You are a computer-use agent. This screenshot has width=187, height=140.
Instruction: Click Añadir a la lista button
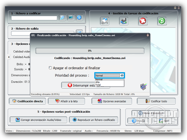coord(66,101)
